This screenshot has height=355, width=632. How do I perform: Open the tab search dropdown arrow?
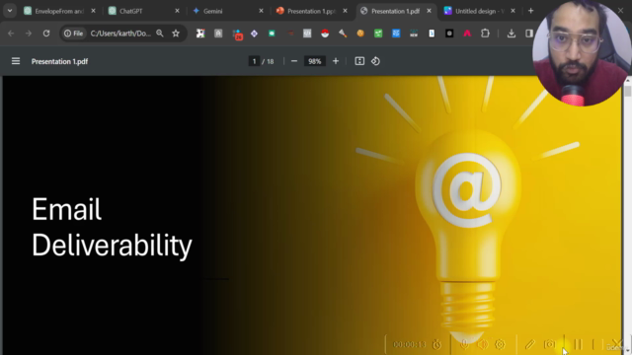click(10, 11)
